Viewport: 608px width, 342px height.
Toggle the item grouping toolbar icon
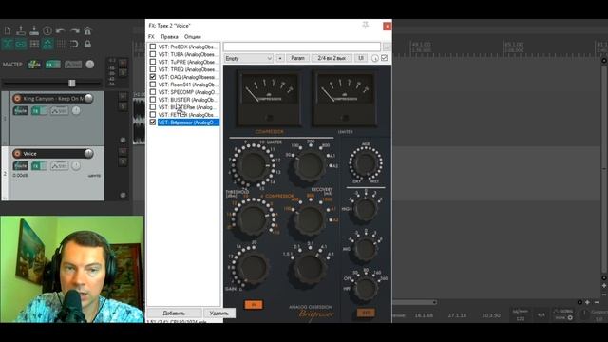click(x=21, y=44)
